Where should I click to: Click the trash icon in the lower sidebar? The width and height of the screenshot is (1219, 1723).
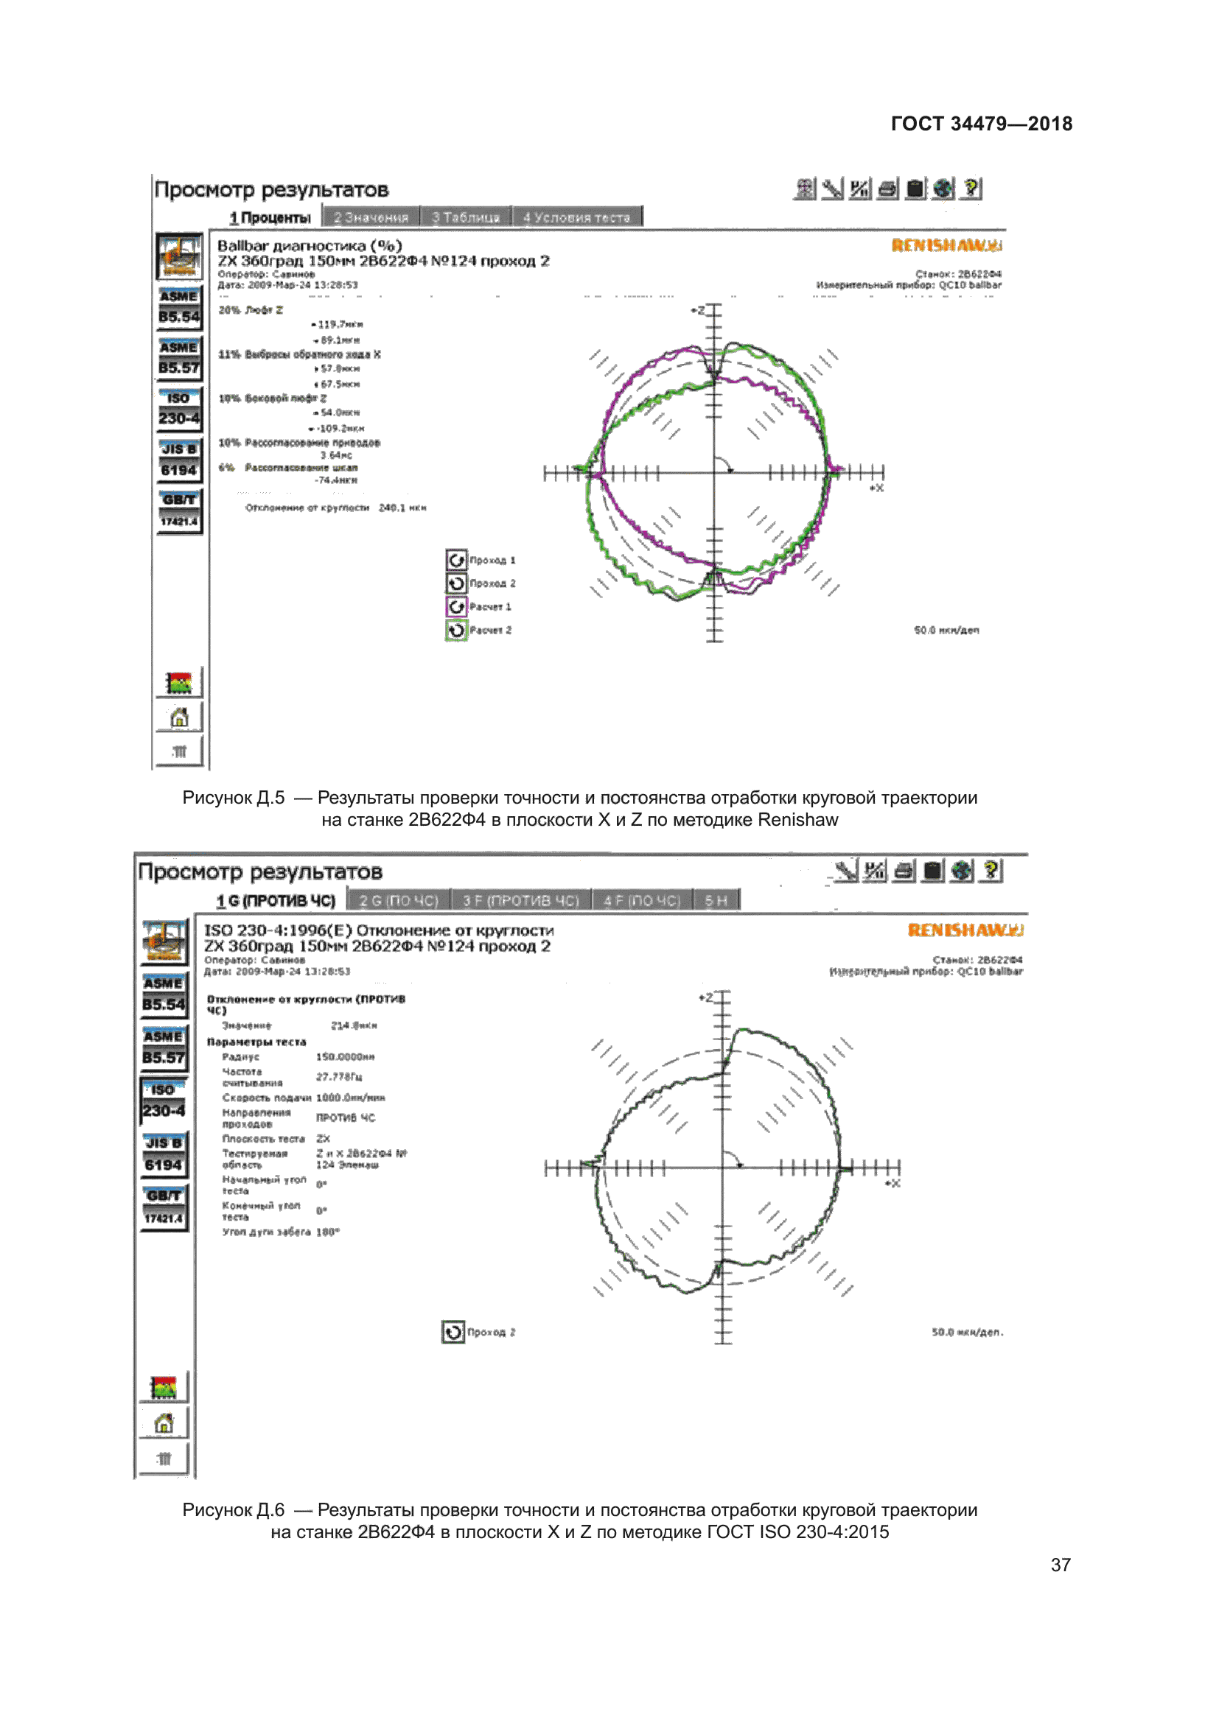point(164,1459)
